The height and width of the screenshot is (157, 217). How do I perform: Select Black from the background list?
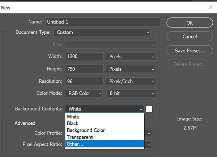click(x=105, y=123)
